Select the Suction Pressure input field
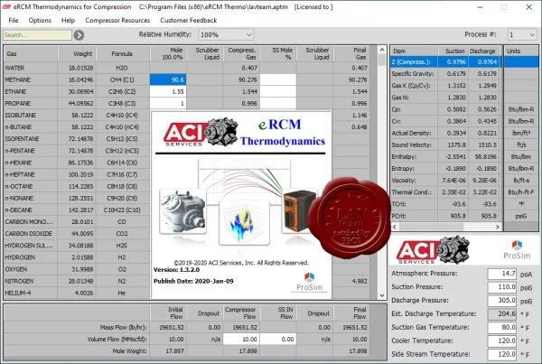This screenshot has height=364, width=542. click(x=502, y=287)
